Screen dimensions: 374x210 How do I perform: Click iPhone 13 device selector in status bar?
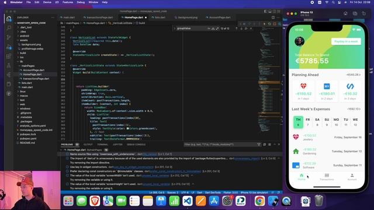coord(254,192)
